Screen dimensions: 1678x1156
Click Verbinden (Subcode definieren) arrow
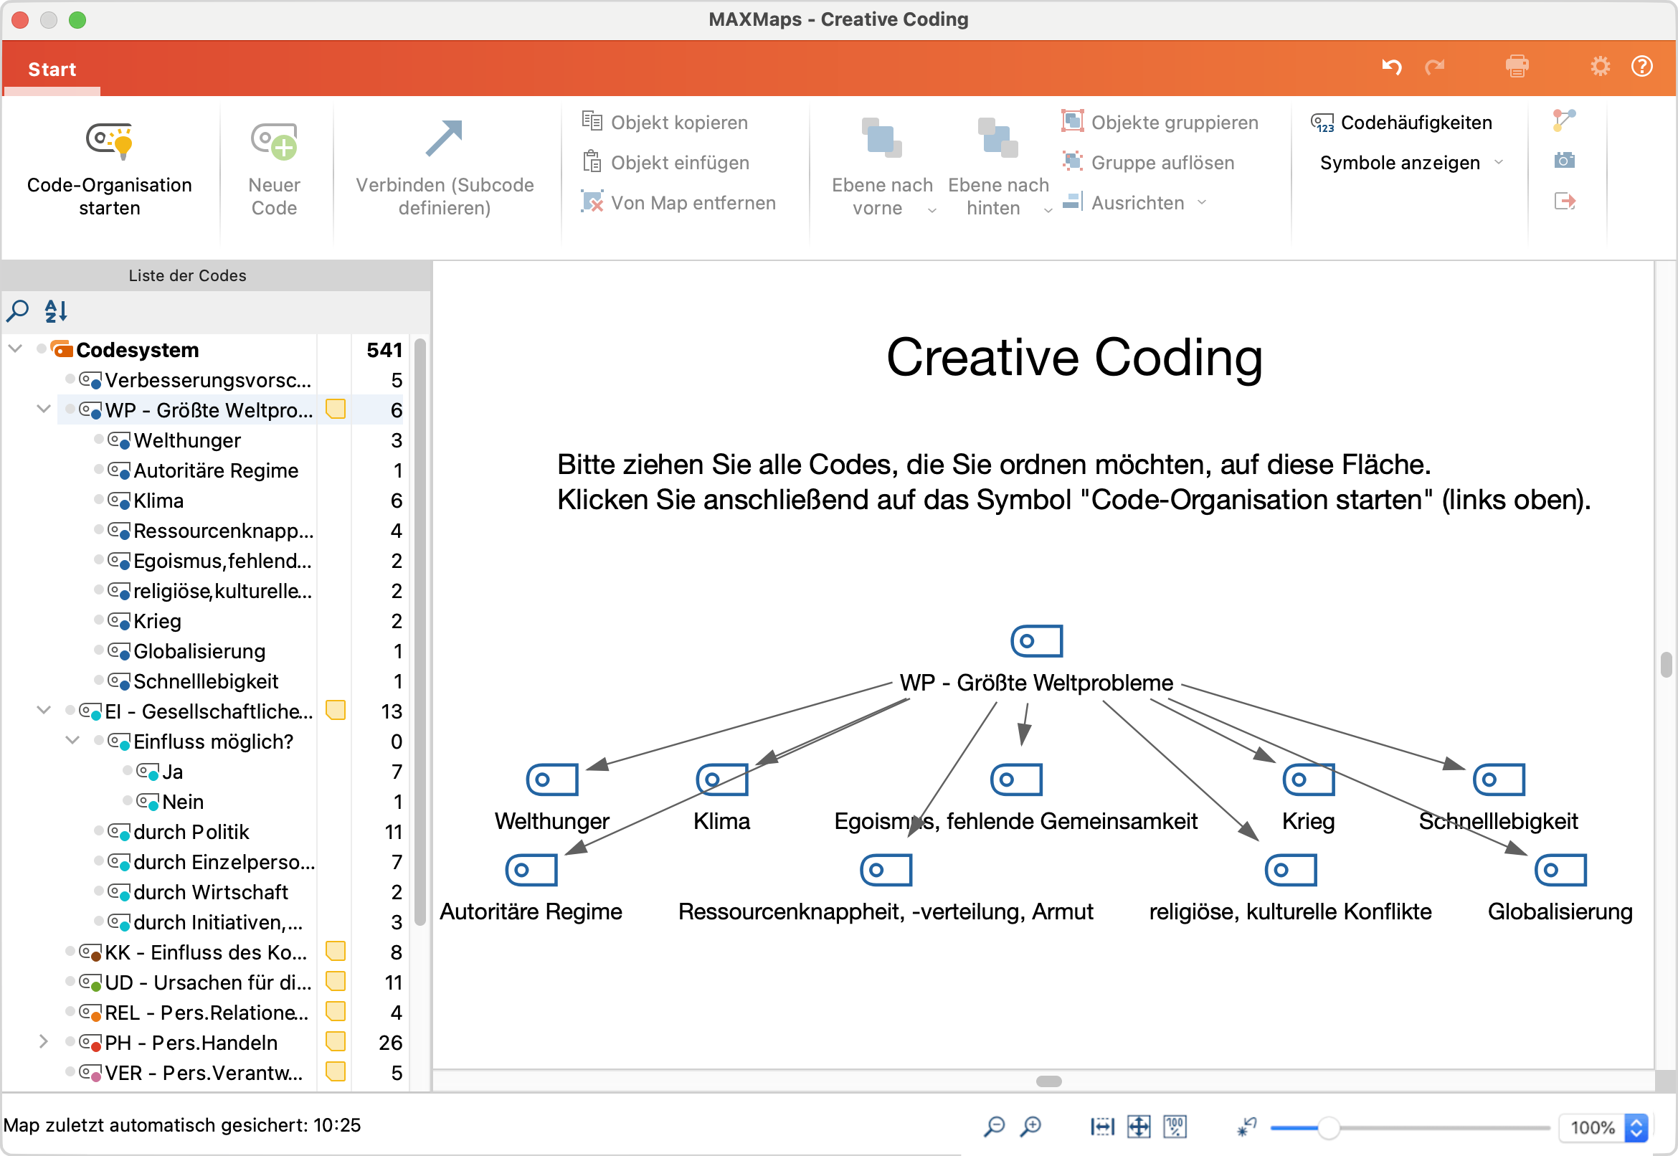[443, 138]
